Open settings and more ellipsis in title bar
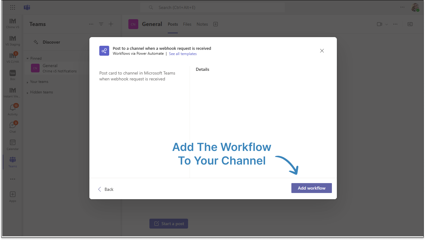This screenshot has width=425, height=240. click(402, 7)
